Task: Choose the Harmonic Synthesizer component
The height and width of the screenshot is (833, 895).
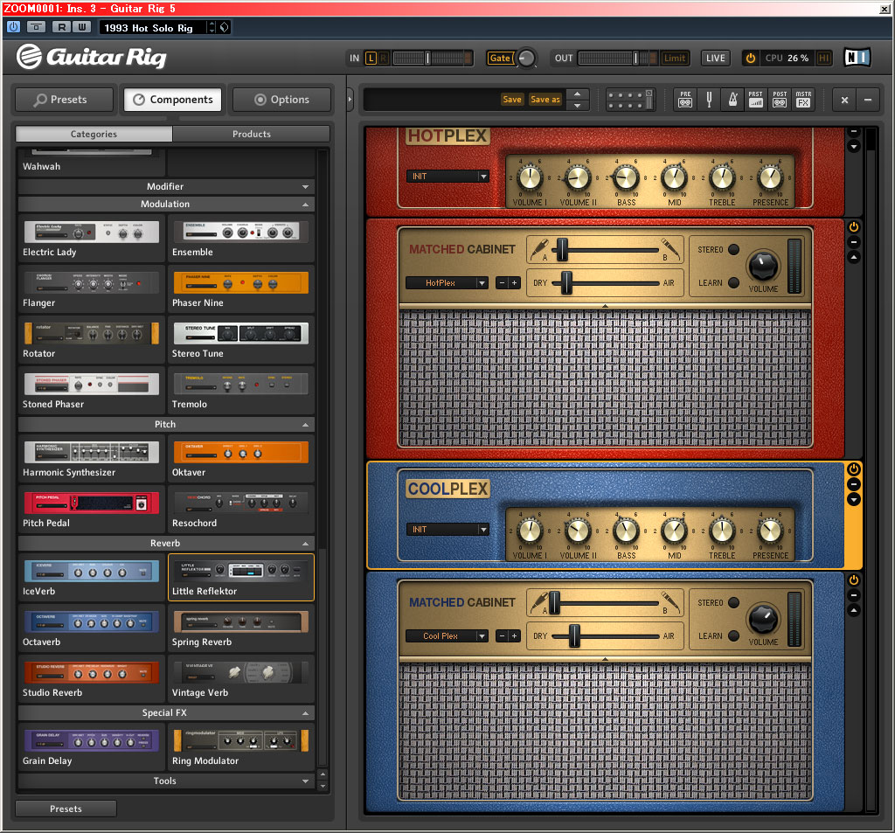Action: pos(91,459)
